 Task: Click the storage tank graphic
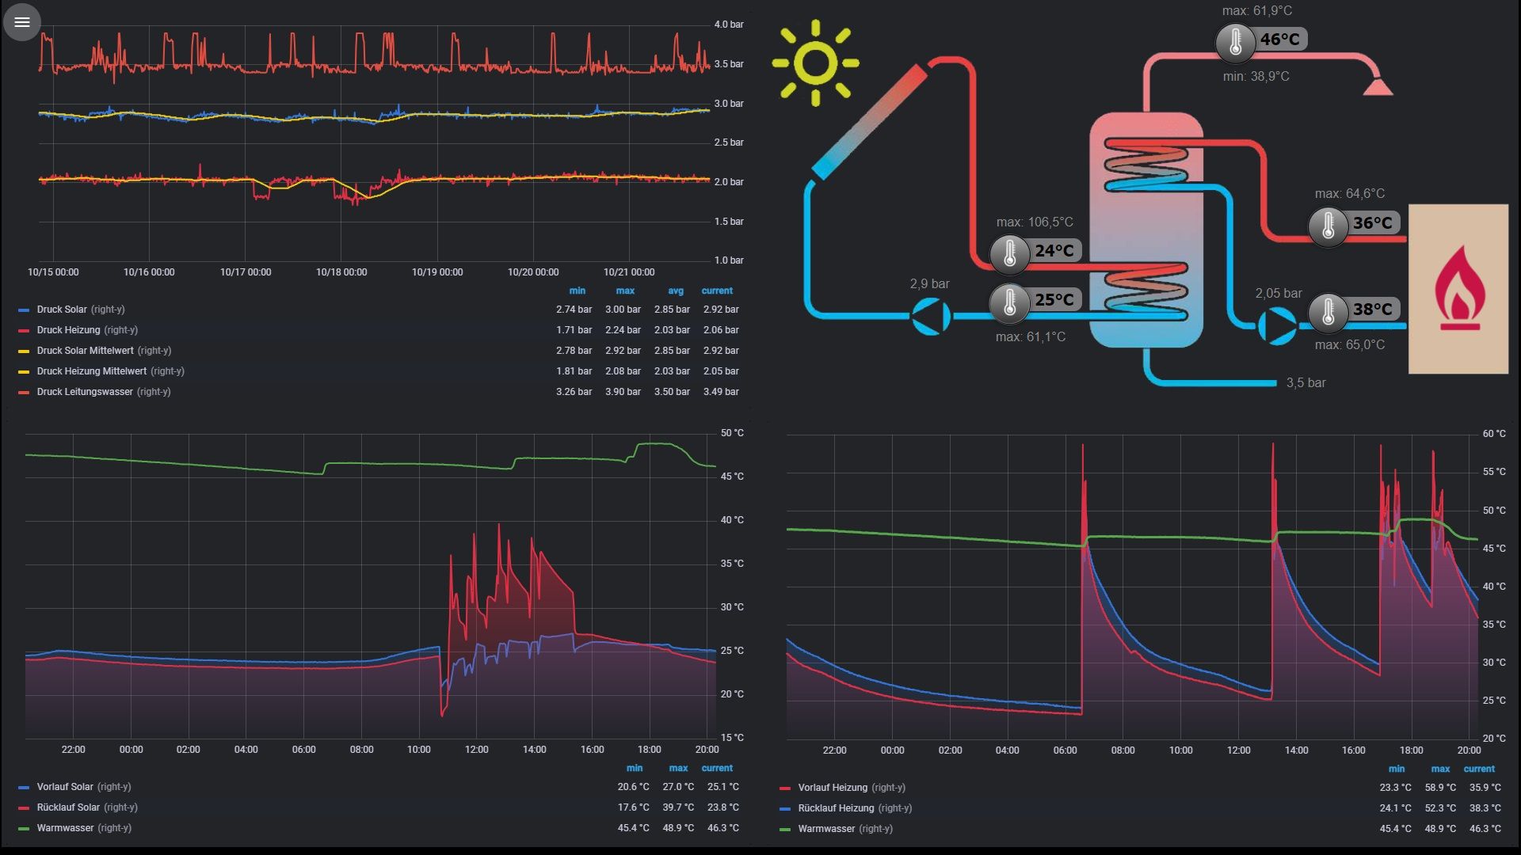coord(1146,230)
